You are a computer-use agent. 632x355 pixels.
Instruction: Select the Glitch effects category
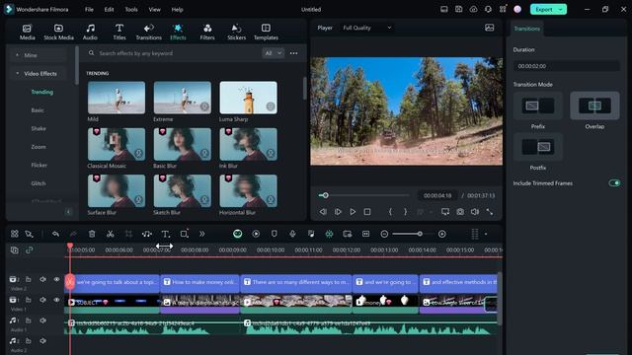pyautogui.click(x=39, y=183)
